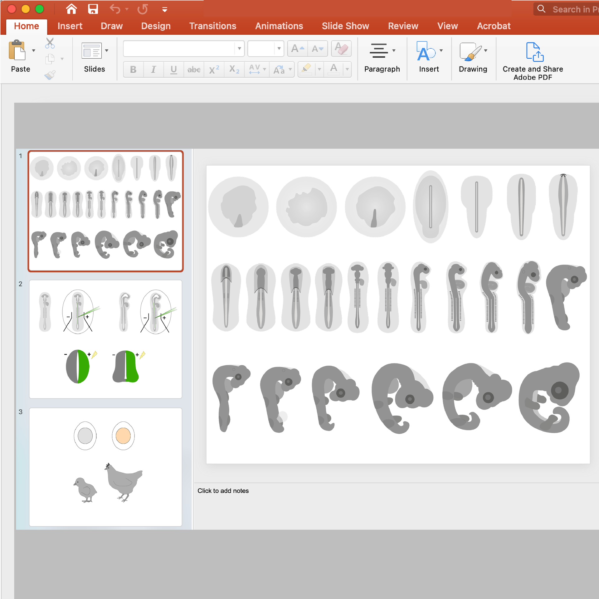
Task: Click the Format Painter brush icon
Action: [x=50, y=75]
